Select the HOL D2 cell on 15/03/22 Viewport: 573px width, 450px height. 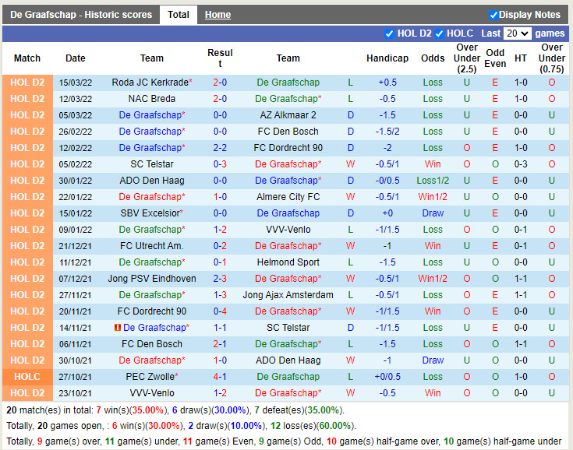(x=27, y=83)
